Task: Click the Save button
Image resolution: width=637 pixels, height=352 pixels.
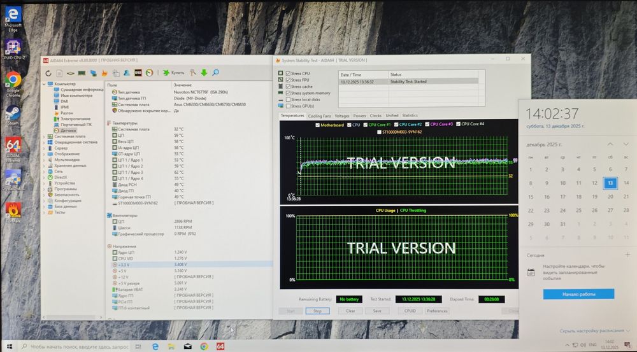Action: 377,311
